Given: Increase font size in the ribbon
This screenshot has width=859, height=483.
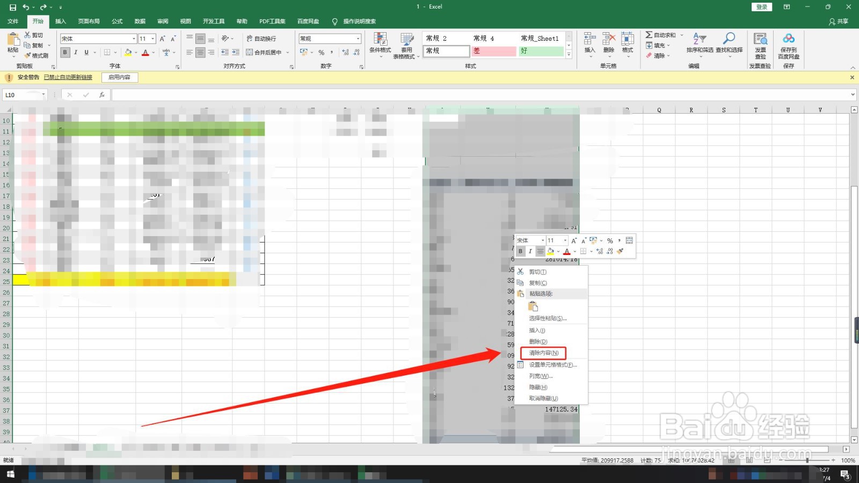Looking at the screenshot, I should tap(163, 39).
